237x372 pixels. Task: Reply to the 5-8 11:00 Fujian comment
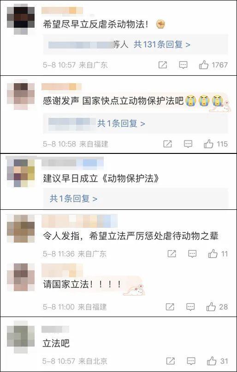point(190,307)
